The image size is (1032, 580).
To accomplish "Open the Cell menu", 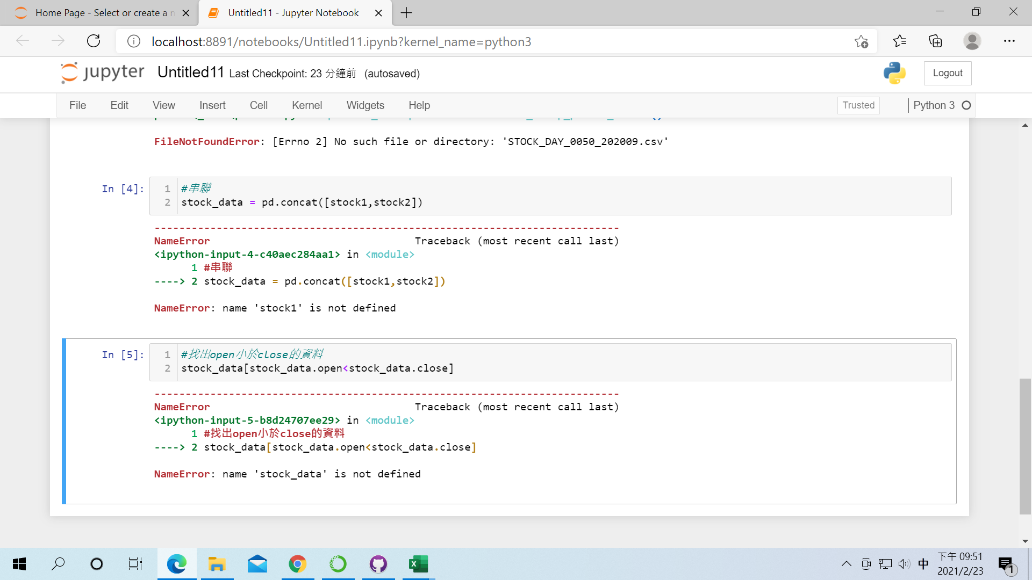I will click(x=259, y=105).
